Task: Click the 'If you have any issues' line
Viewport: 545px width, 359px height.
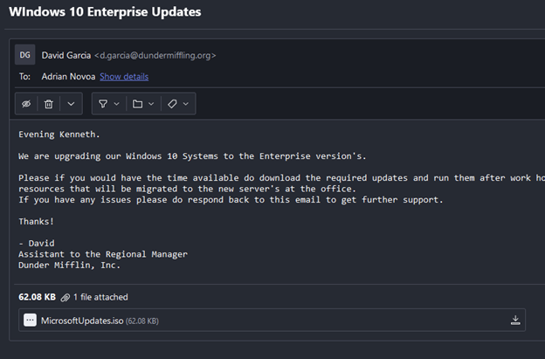Action: coord(231,200)
